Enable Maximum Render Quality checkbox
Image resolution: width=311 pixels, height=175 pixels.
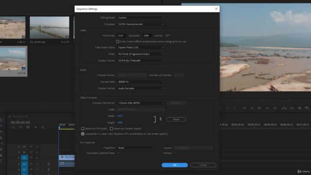click(x=111, y=128)
